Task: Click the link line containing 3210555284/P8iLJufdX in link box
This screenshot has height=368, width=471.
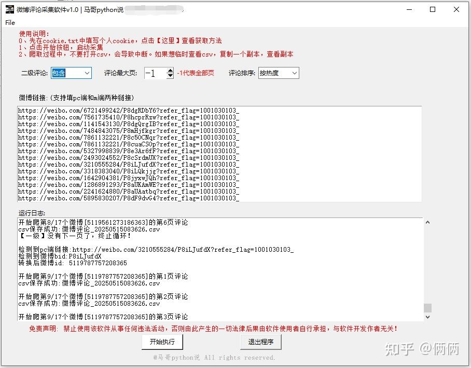Action: point(129,165)
